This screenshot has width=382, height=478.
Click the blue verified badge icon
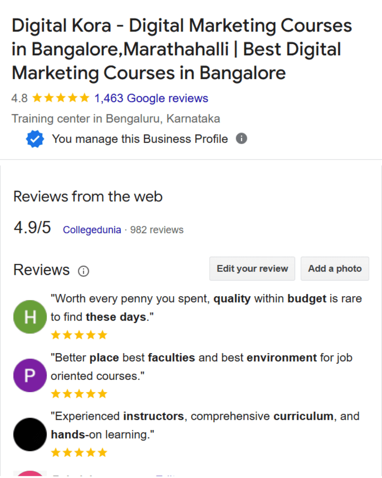point(35,139)
